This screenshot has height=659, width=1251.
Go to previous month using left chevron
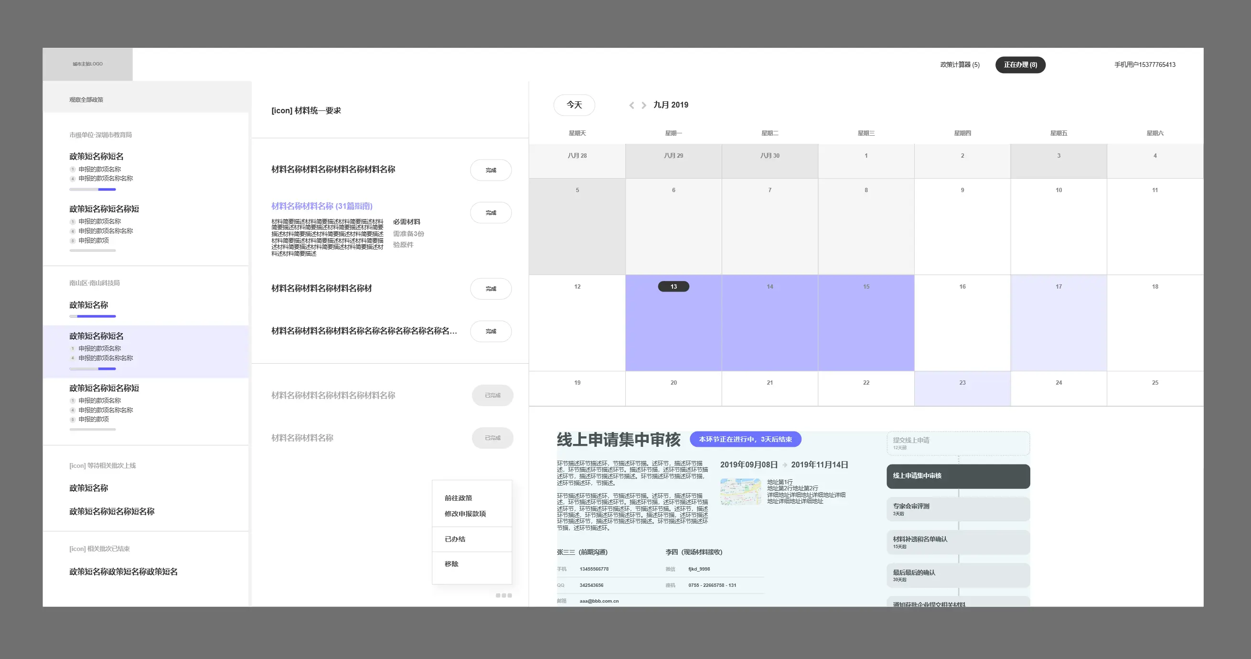(631, 105)
